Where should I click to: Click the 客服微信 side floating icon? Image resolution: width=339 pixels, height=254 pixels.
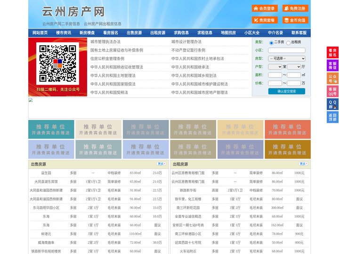[x=332, y=65]
